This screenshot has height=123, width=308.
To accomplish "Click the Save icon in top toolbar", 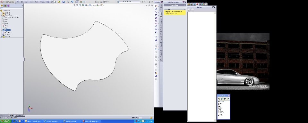I will click(x=64, y=2).
